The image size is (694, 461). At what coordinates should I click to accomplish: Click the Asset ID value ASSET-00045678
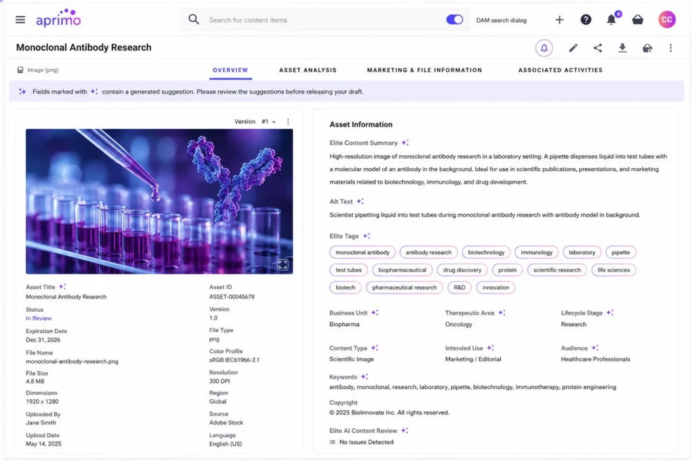click(232, 297)
